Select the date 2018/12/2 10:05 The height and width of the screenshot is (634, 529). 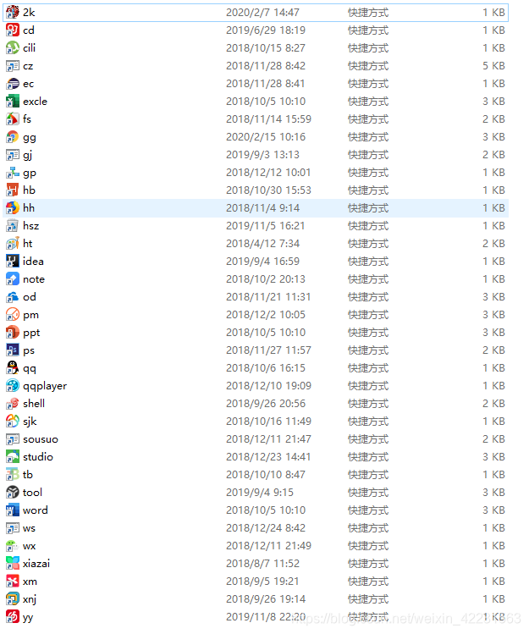(266, 315)
